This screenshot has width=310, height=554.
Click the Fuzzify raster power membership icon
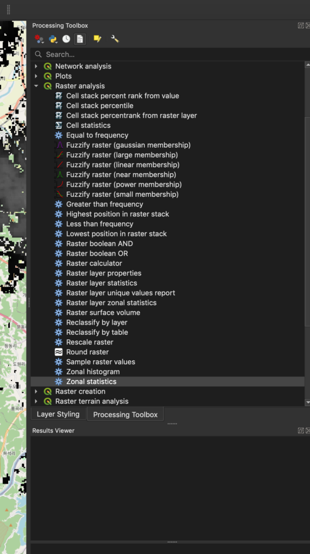tap(60, 184)
